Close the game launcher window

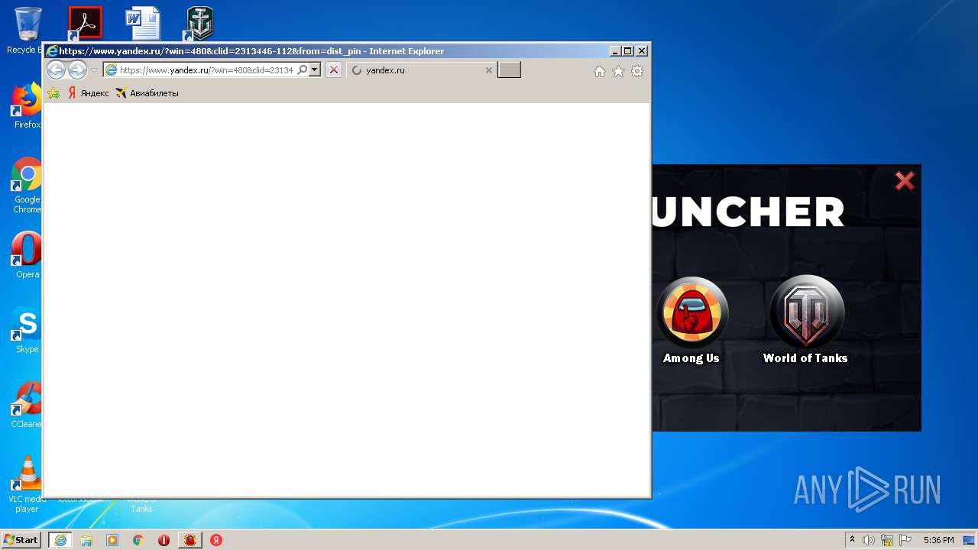[905, 181]
